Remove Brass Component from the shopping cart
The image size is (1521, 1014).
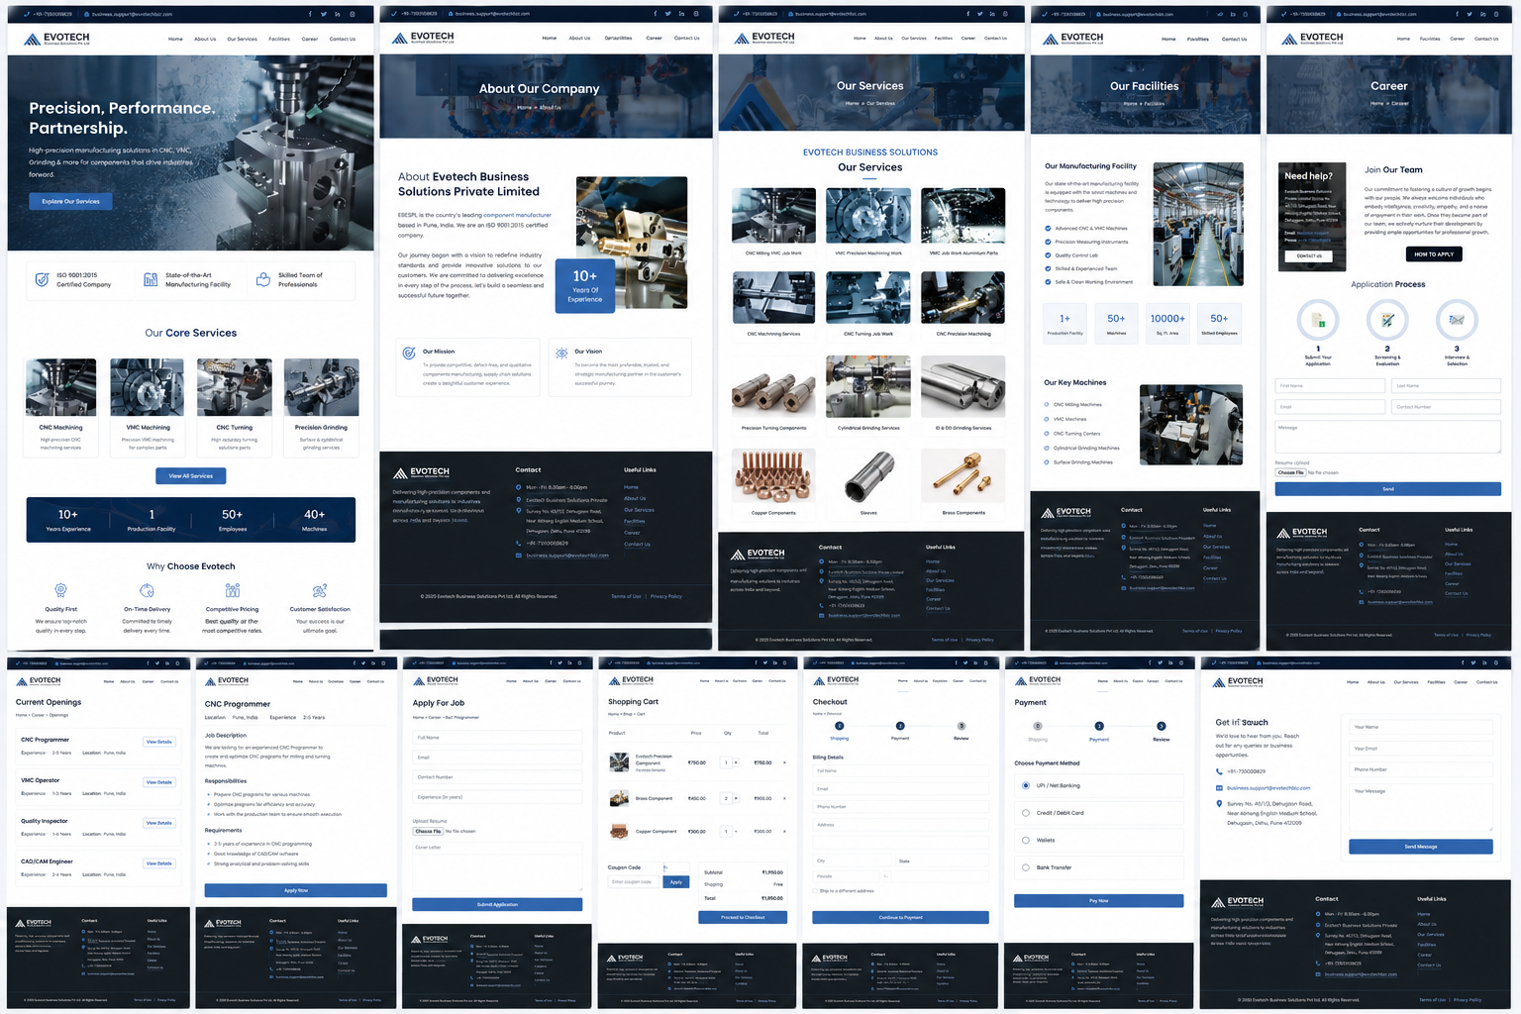[x=785, y=798]
